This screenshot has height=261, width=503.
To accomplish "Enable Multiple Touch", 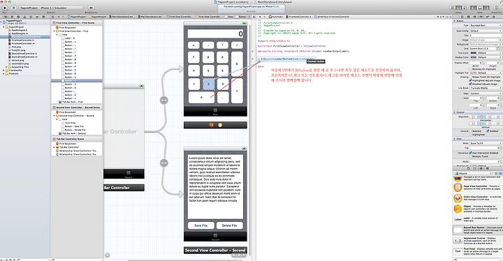I will [x=471, y=156].
